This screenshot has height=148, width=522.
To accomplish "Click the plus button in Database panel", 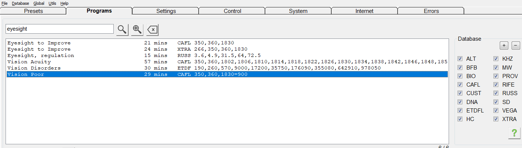I will [504, 46].
